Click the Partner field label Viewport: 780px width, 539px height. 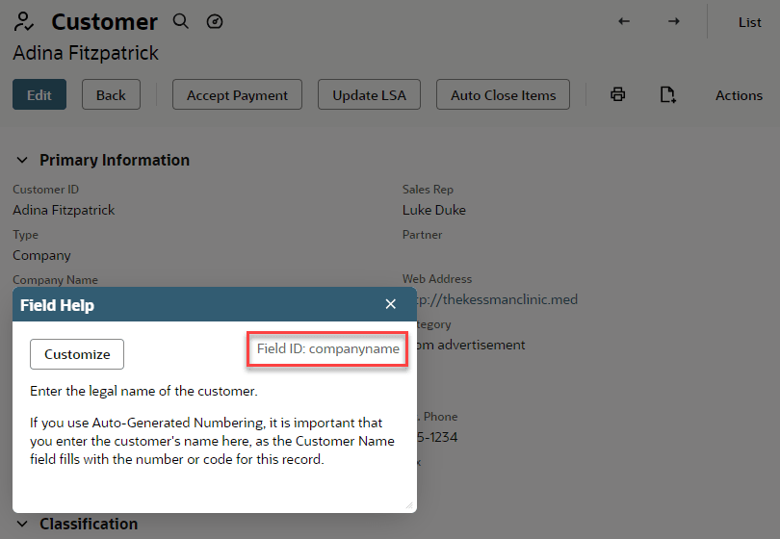pyautogui.click(x=422, y=235)
